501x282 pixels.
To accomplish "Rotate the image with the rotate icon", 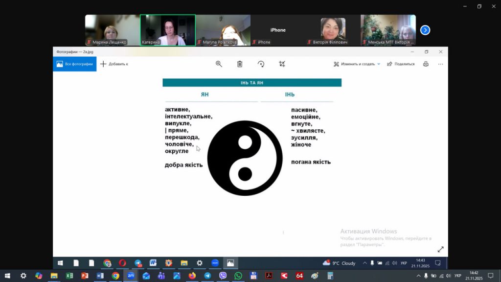I will (261, 64).
